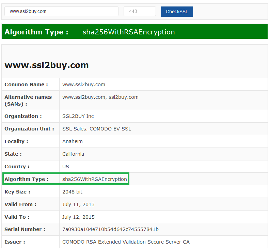Viewport: 270px width, 248px height.
Task: Select the July 12, 2015 date
Action: point(78,217)
